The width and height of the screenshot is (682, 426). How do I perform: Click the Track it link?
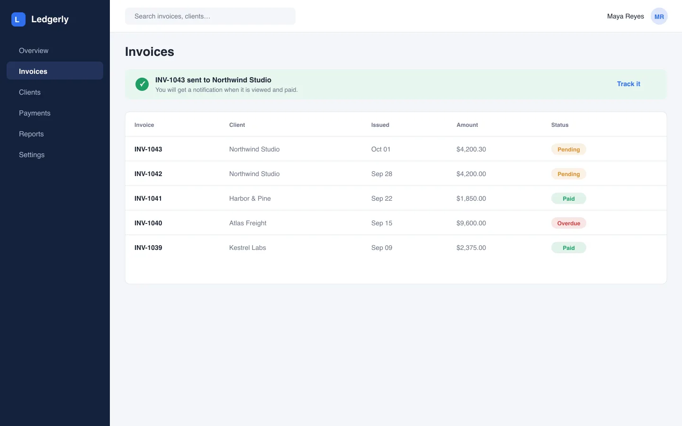[x=628, y=84]
